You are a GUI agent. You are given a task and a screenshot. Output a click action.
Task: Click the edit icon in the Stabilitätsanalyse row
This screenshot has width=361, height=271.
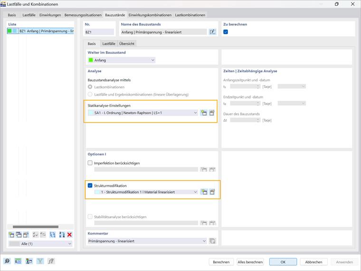coord(212,223)
